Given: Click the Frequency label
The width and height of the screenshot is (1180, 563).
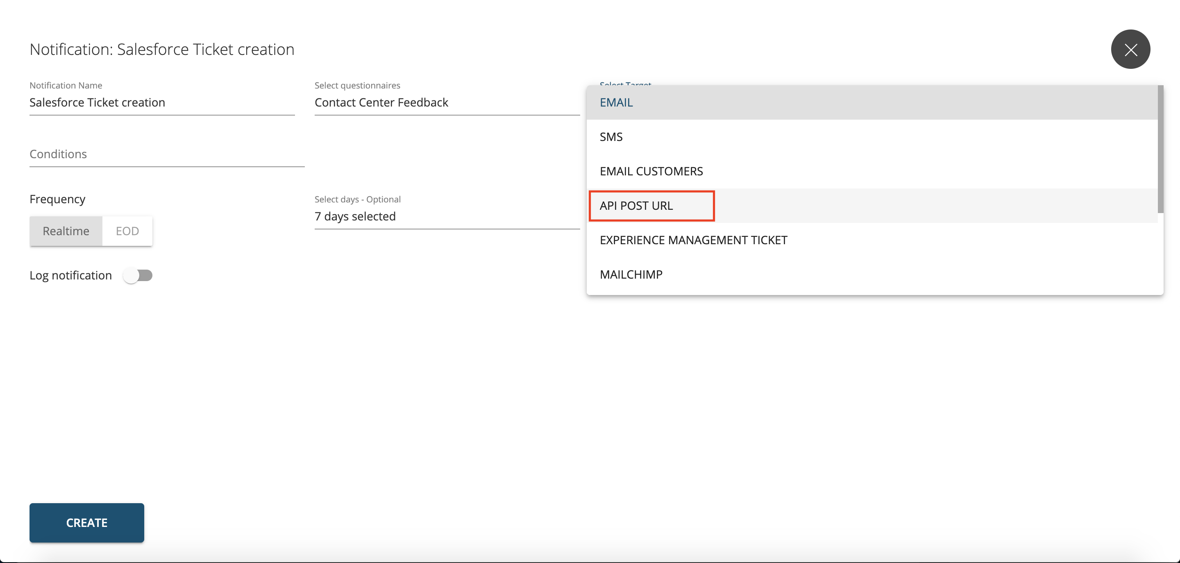Looking at the screenshot, I should click(57, 199).
